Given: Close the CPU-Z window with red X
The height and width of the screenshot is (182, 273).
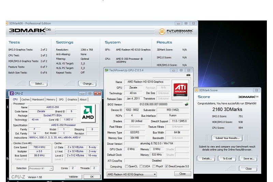Looking at the screenshot, I should pyautogui.click(x=97, y=94).
